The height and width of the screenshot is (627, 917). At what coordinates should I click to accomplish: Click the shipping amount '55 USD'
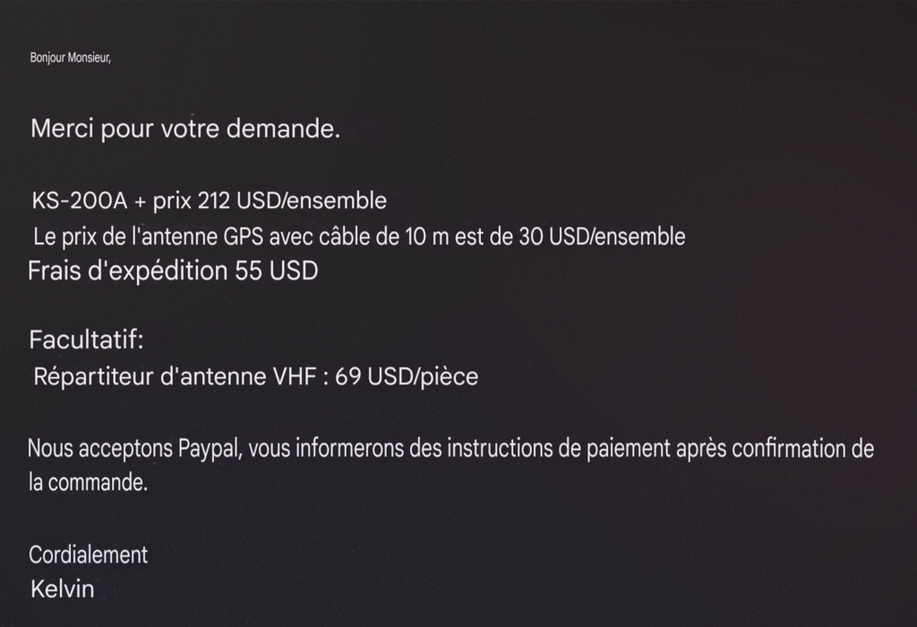point(277,271)
